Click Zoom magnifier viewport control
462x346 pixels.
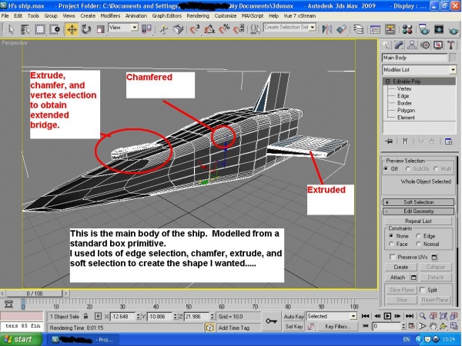423,316
